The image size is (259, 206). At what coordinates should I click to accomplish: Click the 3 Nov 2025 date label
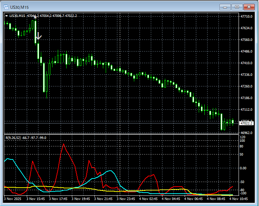tap(13, 199)
